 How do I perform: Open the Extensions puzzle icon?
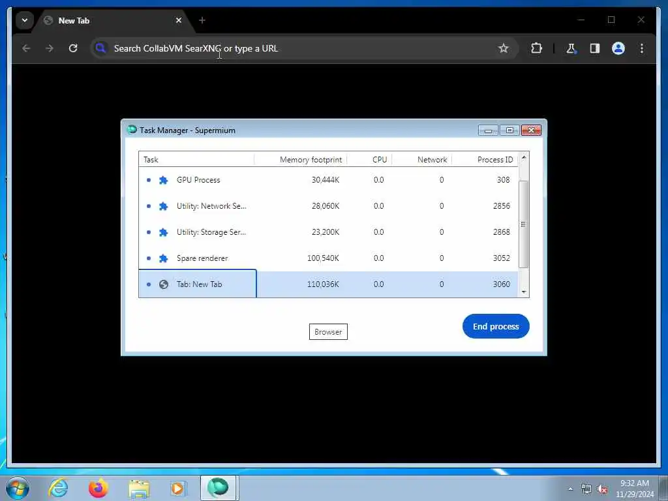click(536, 48)
